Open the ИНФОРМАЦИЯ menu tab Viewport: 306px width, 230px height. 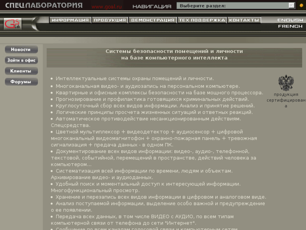point(70,20)
